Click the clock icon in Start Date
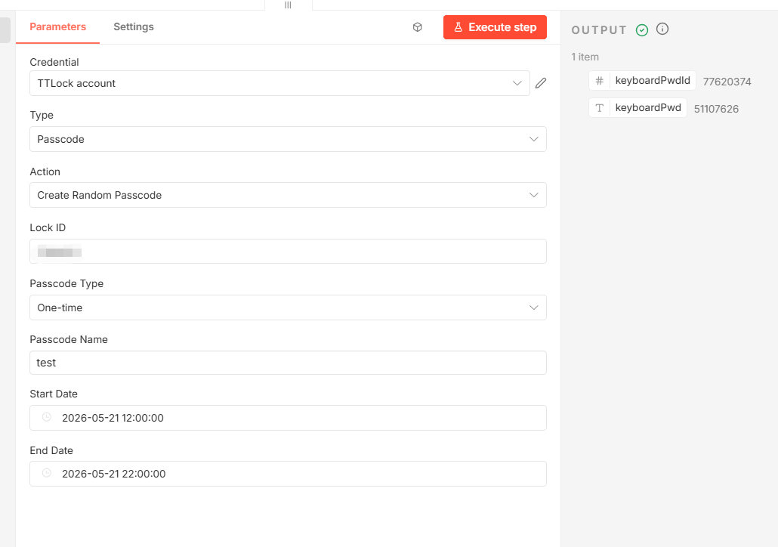Screen dimensions: 778x547 (47, 417)
